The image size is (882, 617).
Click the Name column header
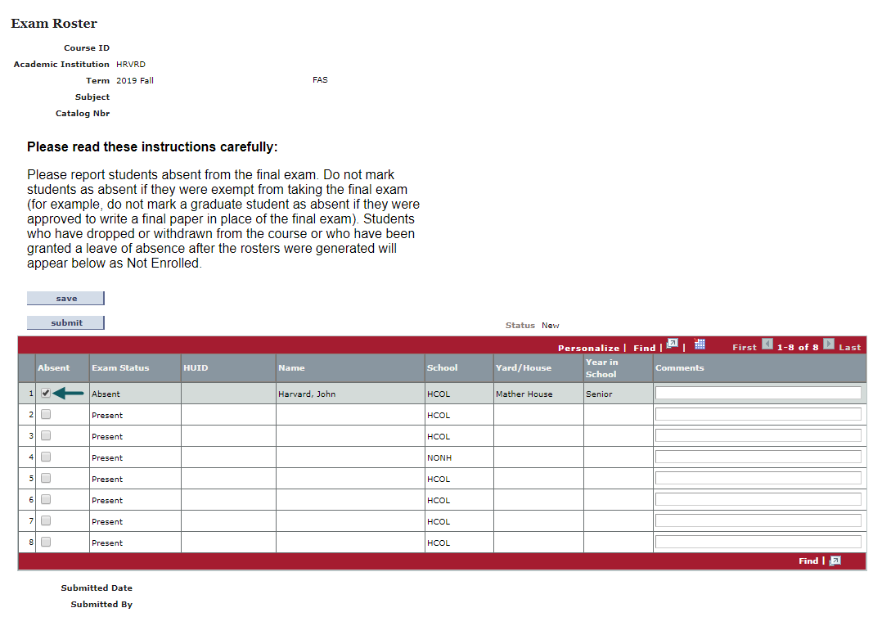click(292, 367)
